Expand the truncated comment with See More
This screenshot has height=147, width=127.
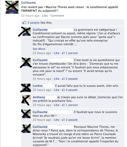pos(39,49)
